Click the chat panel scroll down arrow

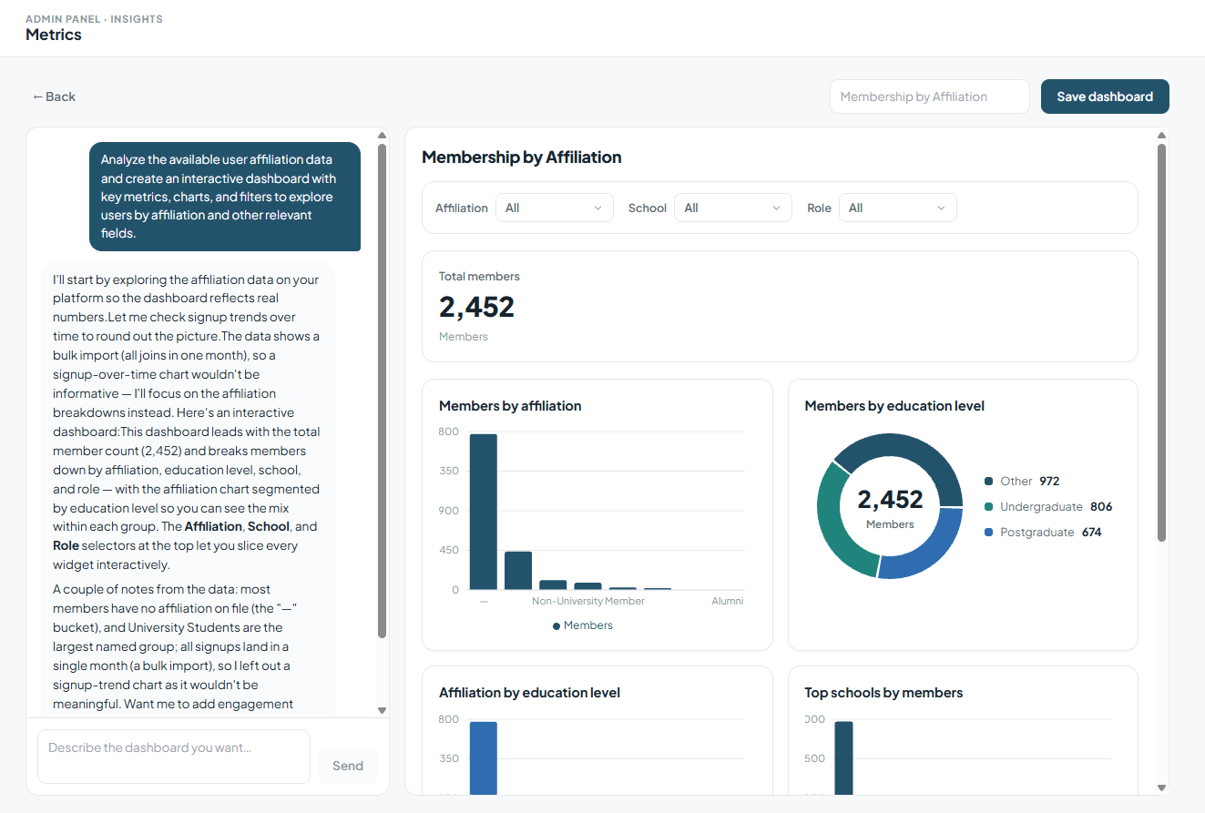[382, 710]
